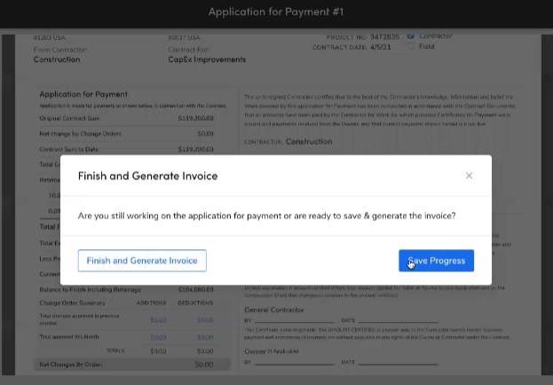Toggle the Field checkbox in background form
The image size is (553, 385).
click(x=410, y=46)
